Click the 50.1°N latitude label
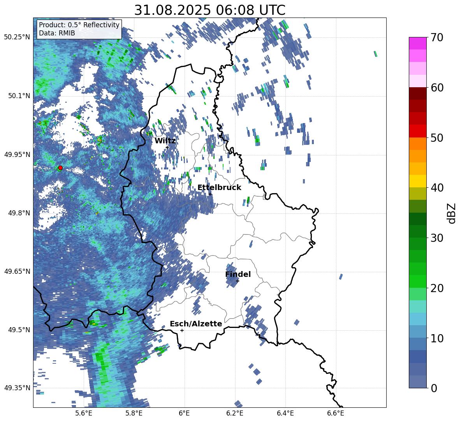Screen dimensions: 461x421 point(19,96)
